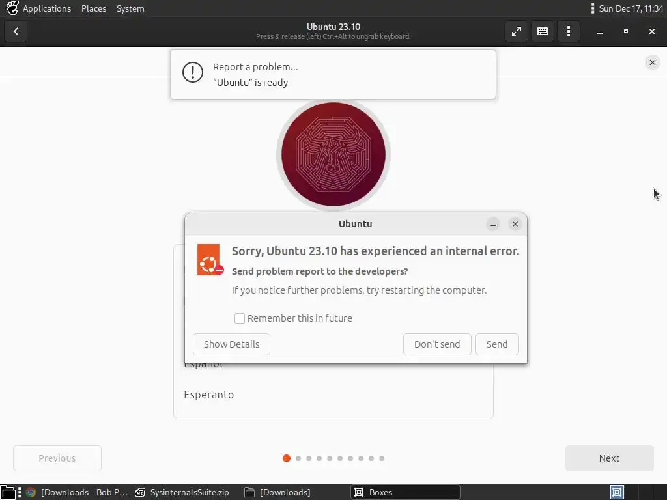Switch to the Chrome Downloads - Bob window
667x500 pixels.
[77, 492]
